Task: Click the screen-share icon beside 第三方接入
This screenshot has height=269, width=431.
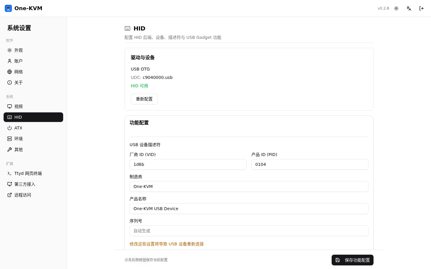Action: point(10,184)
